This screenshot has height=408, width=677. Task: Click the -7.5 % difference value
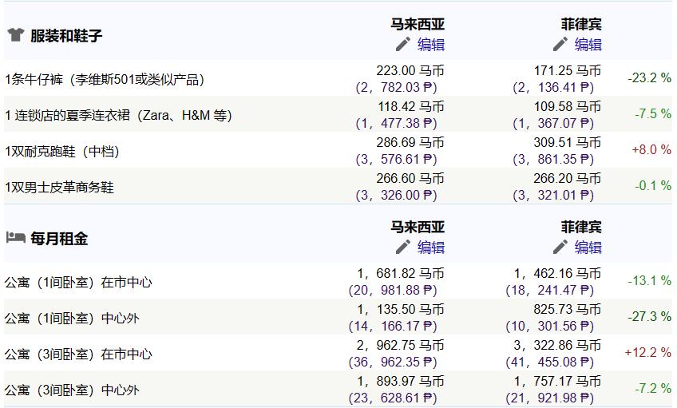pyautogui.click(x=653, y=113)
